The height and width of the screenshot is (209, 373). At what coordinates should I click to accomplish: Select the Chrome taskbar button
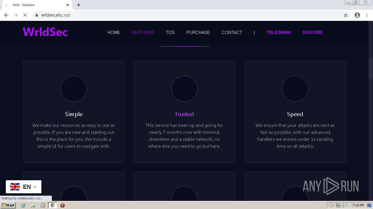52,205
